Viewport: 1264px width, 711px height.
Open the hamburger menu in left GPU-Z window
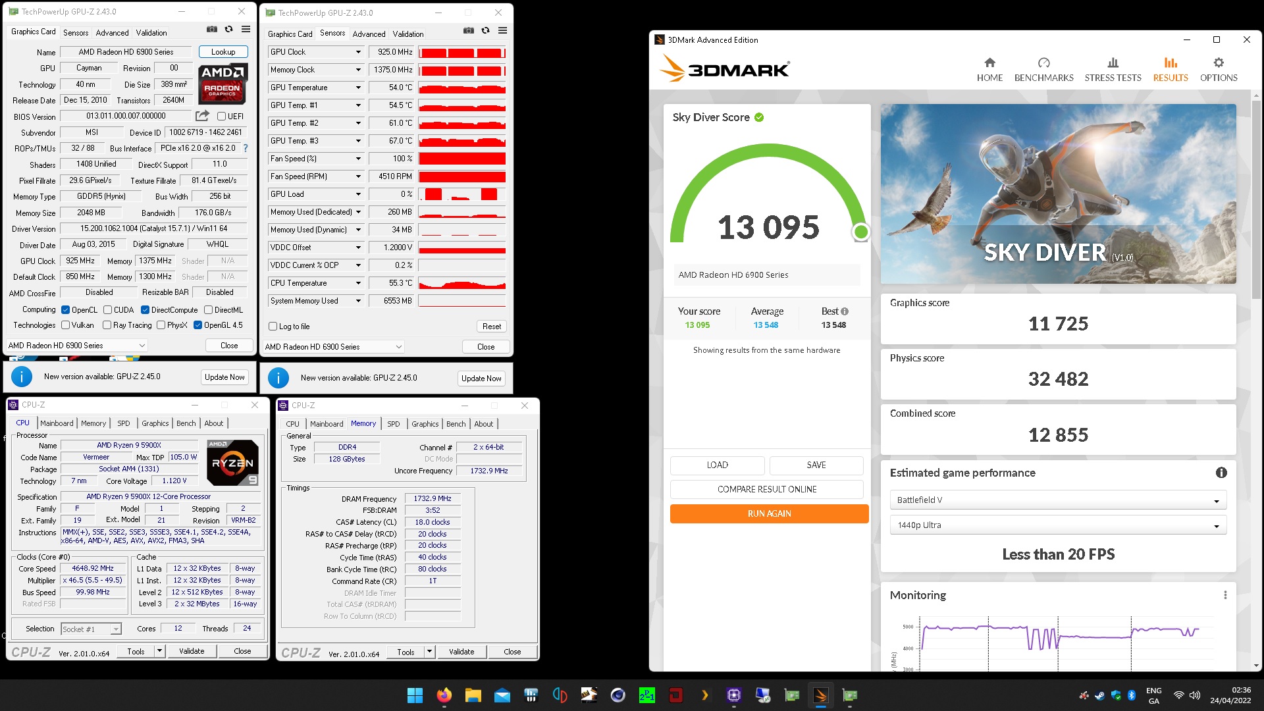(x=246, y=30)
